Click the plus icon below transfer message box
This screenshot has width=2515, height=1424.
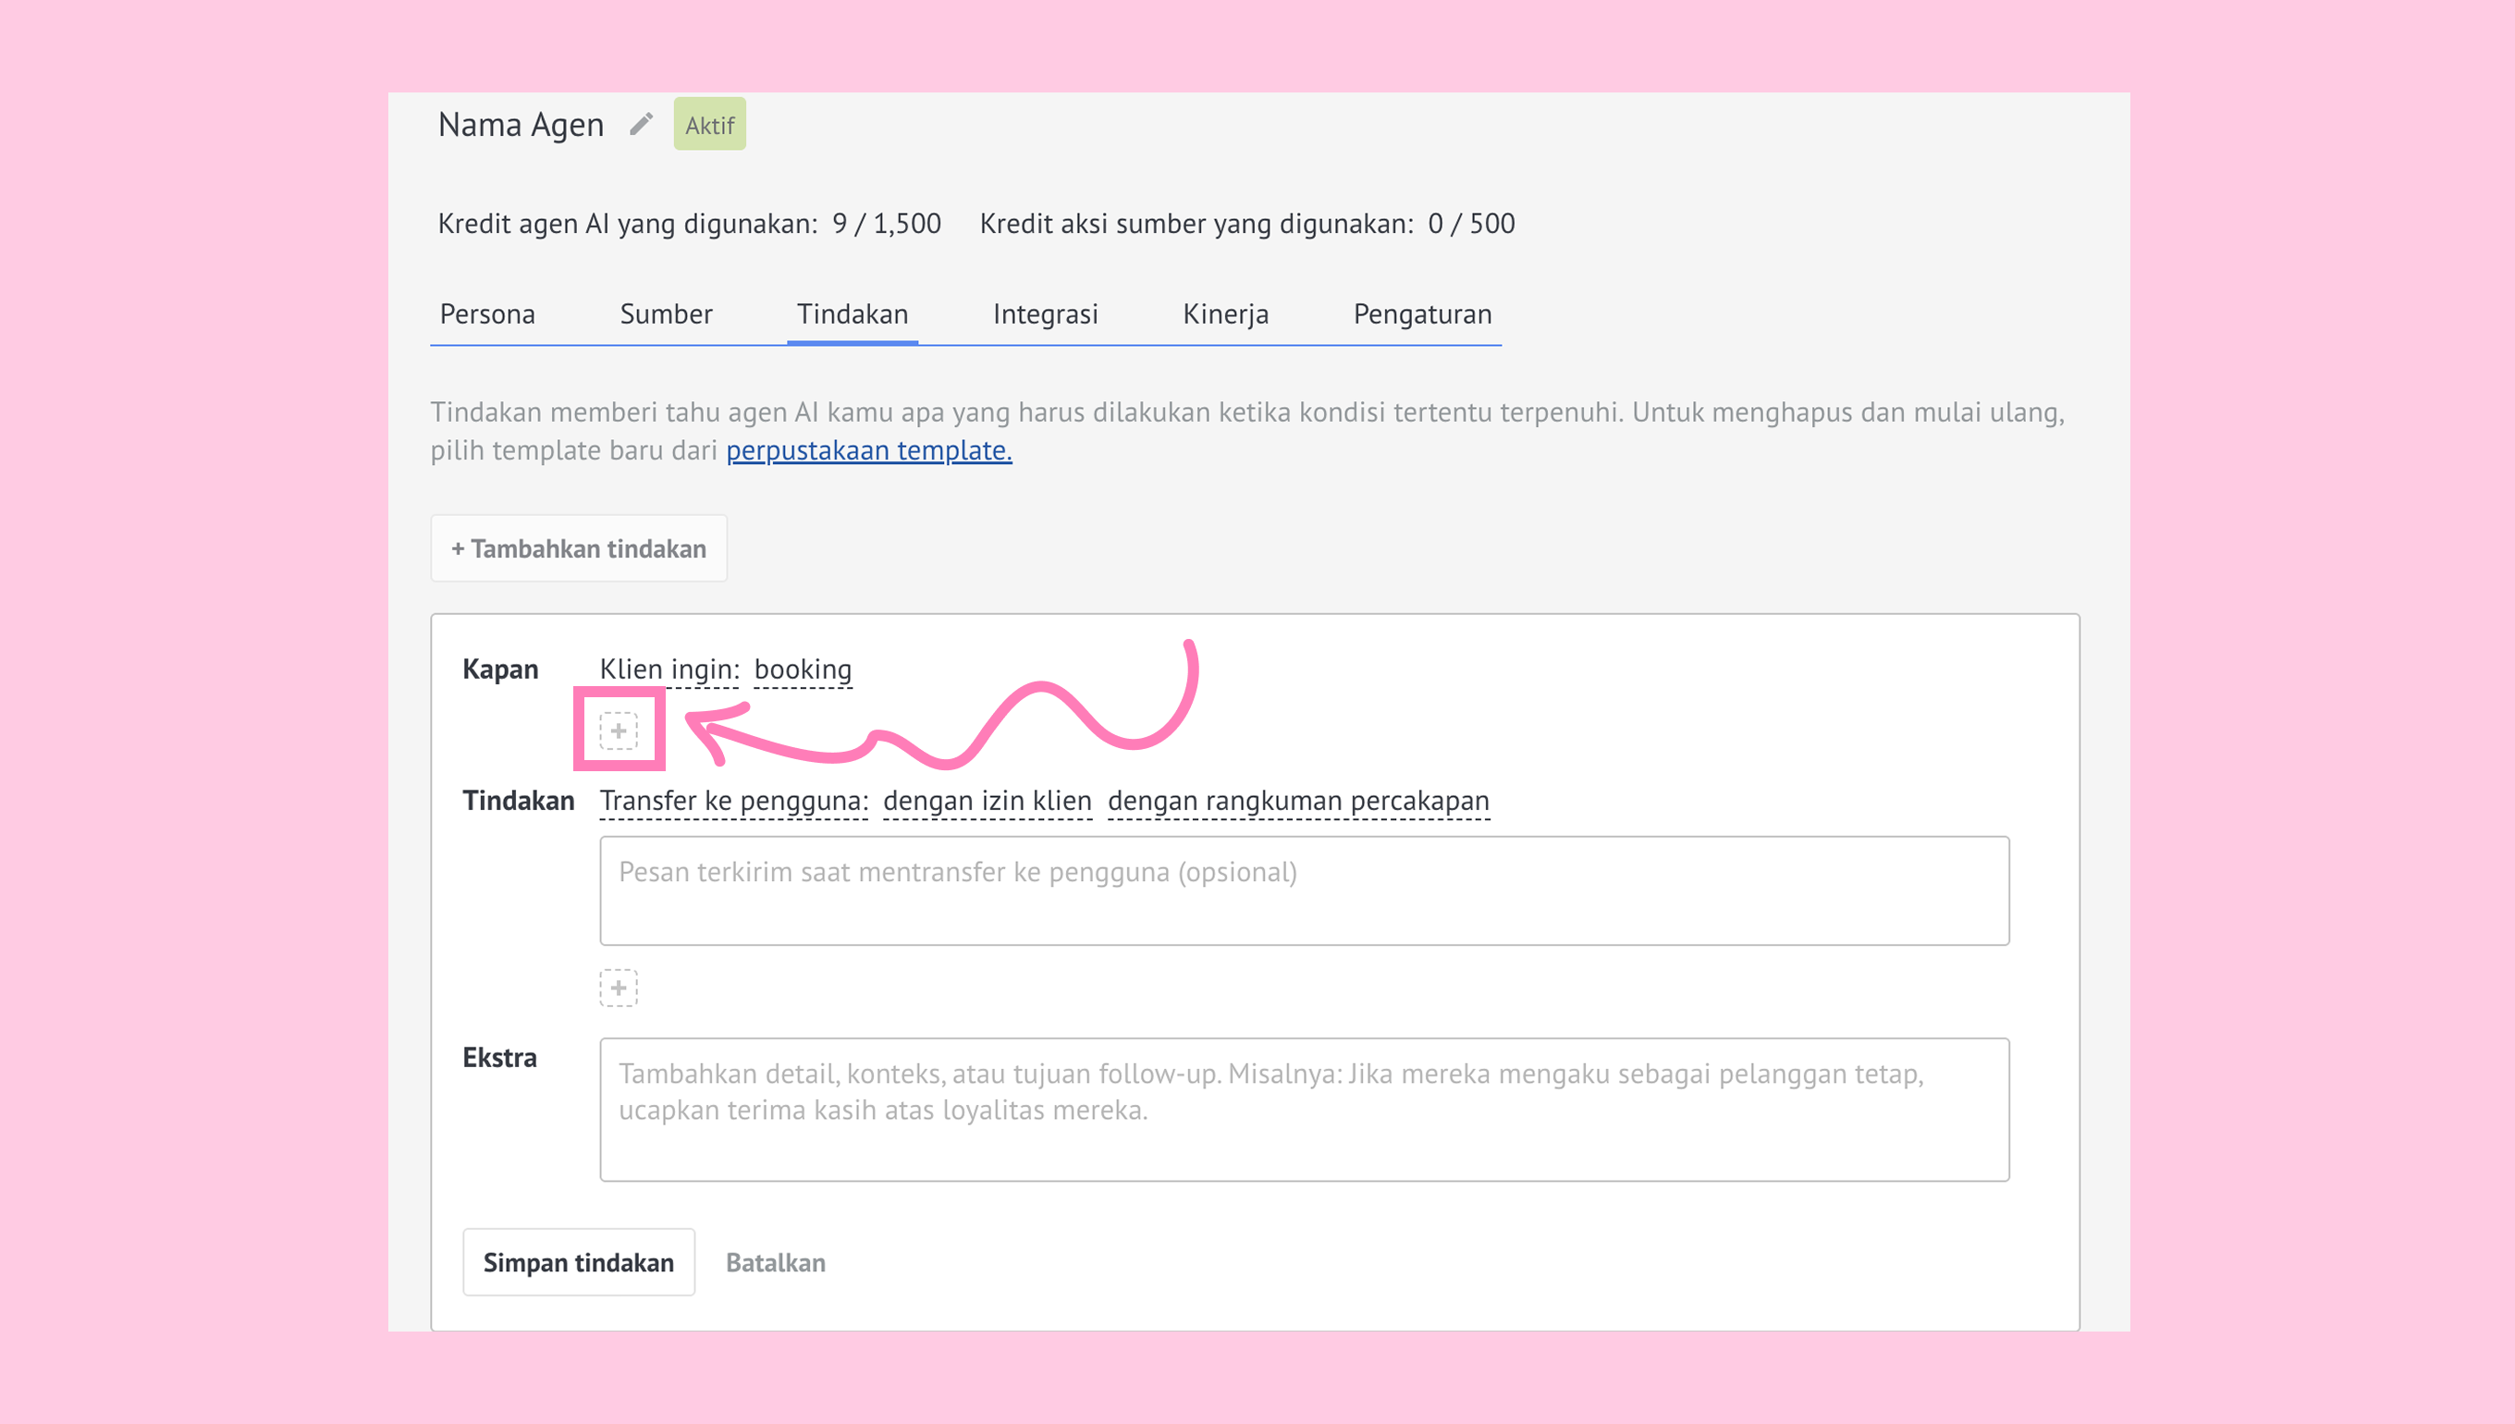pyautogui.click(x=618, y=988)
